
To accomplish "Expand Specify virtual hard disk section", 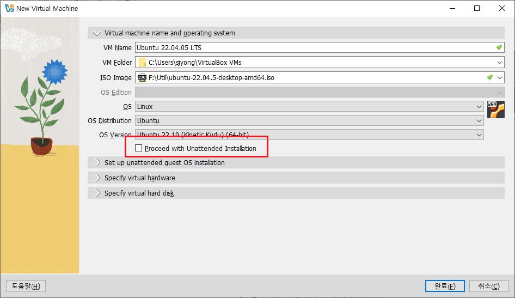I will coord(296,193).
